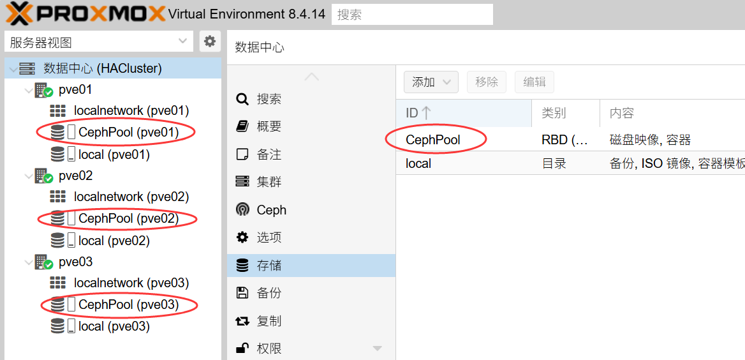This screenshot has width=745, height=360.
Task: Click the database icon beside 存储
Action: click(242, 266)
